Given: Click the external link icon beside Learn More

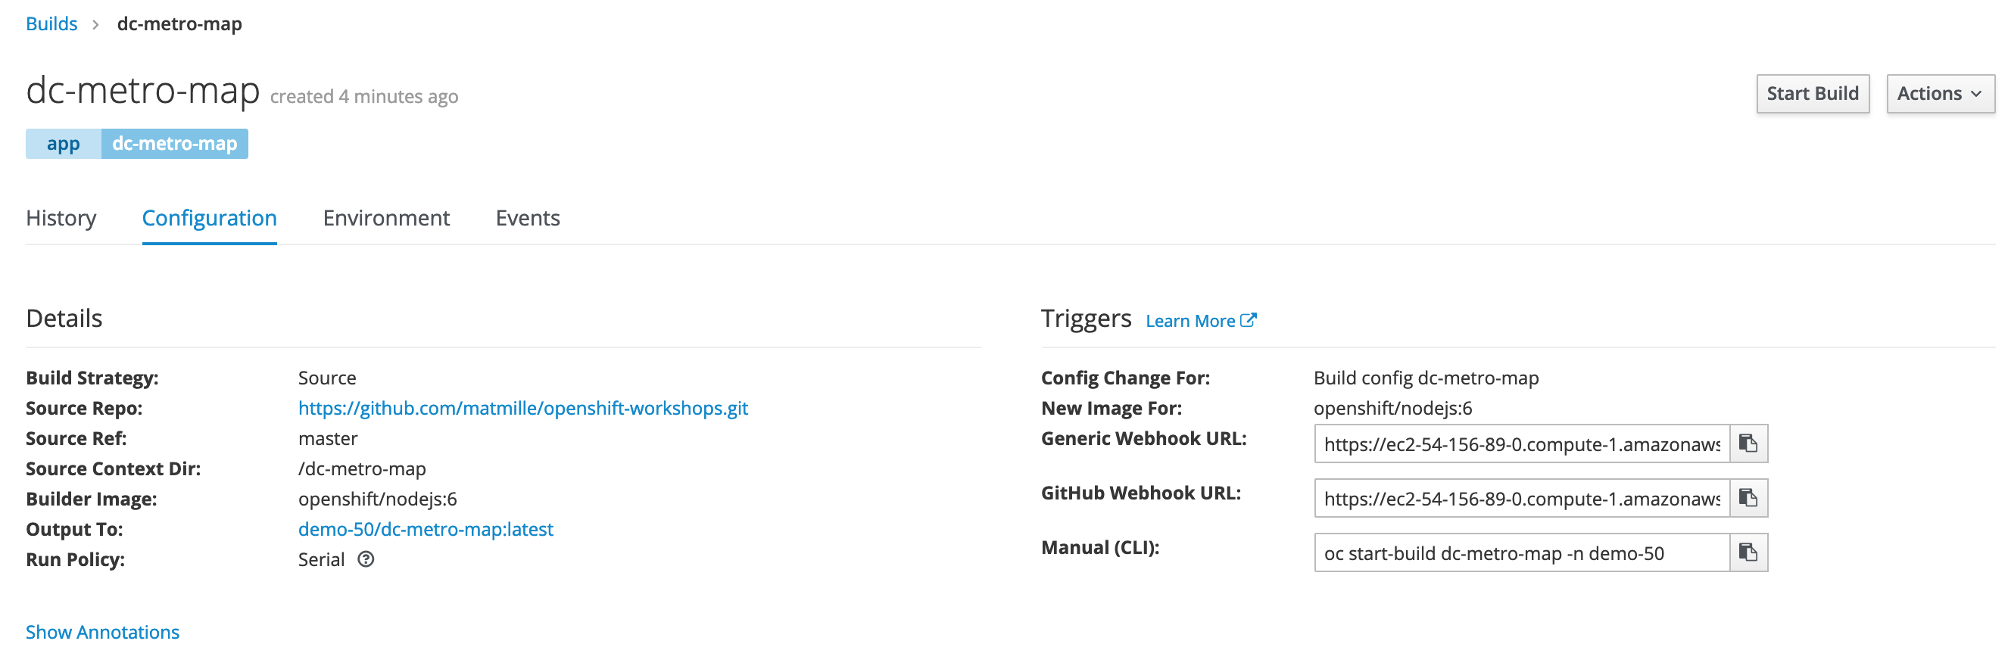Looking at the screenshot, I should tap(1248, 320).
